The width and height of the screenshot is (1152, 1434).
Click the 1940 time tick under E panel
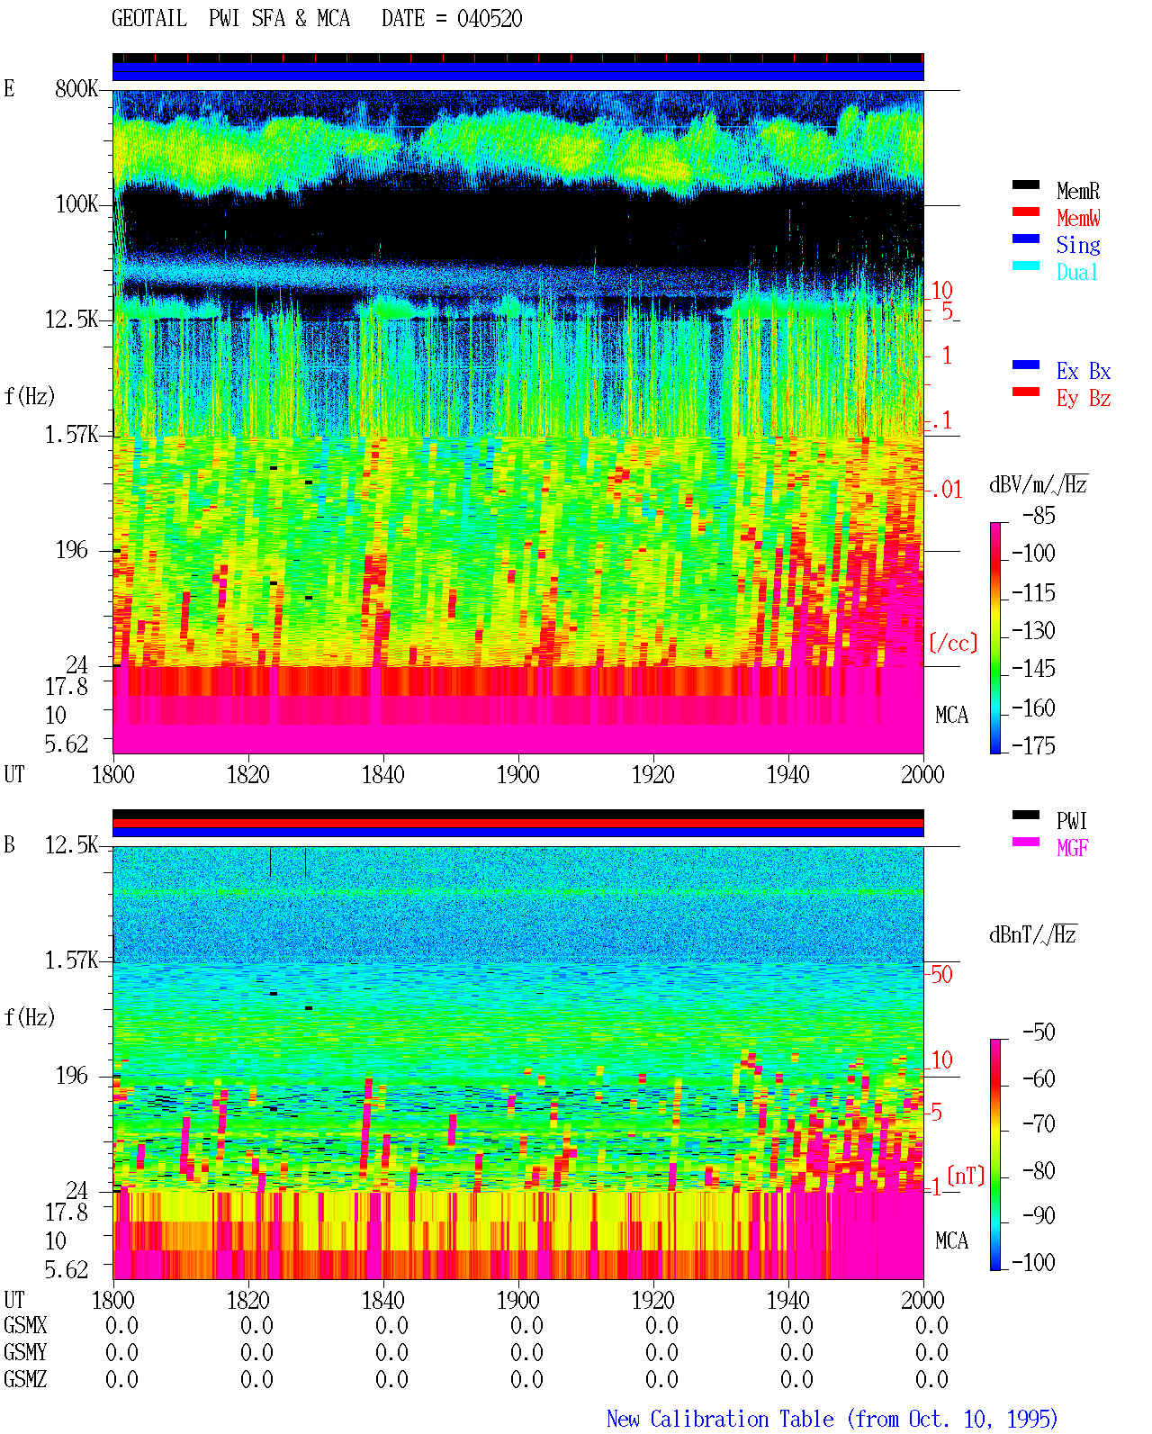(x=787, y=774)
